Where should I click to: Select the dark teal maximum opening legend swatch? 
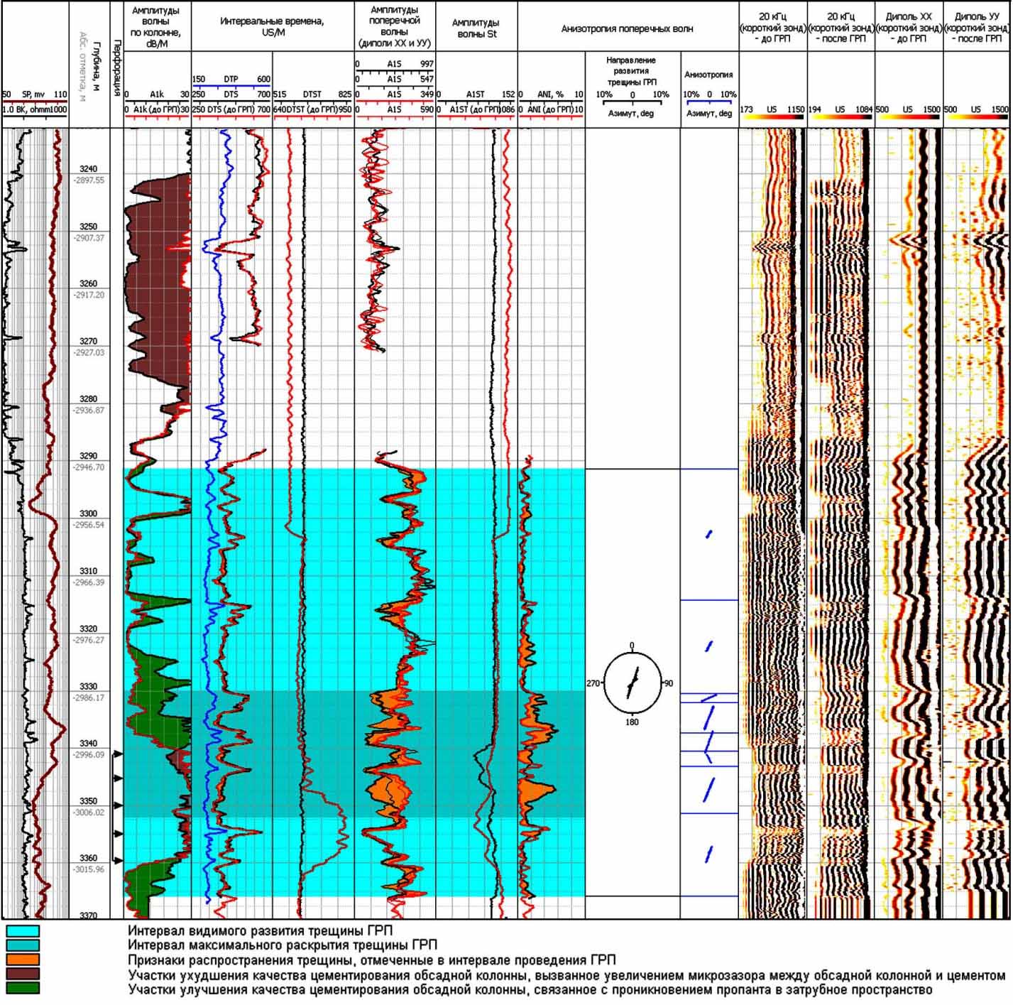[23, 945]
